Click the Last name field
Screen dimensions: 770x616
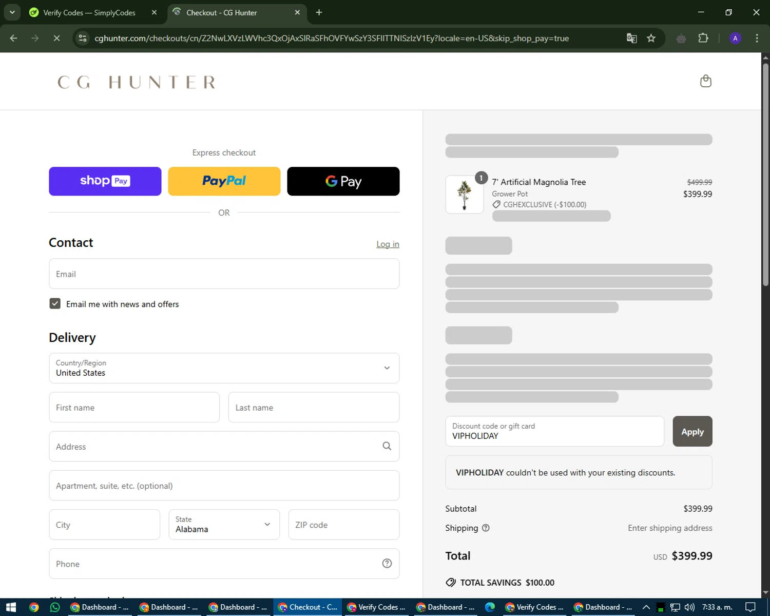point(314,408)
